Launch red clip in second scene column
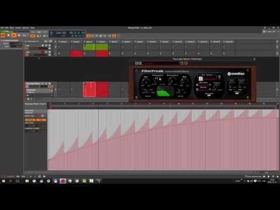The height and width of the screenshot is (210, 280). (x=76, y=53)
